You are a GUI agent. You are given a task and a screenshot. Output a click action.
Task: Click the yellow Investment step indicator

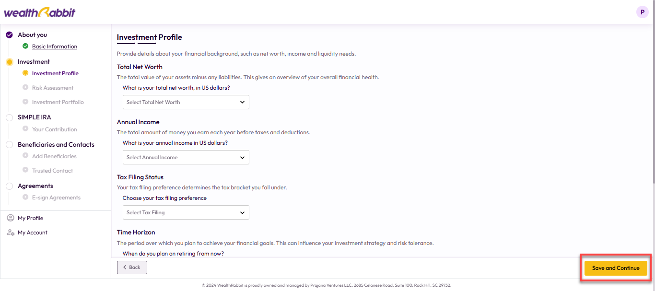pyautogui.click(x=9, y=62)
